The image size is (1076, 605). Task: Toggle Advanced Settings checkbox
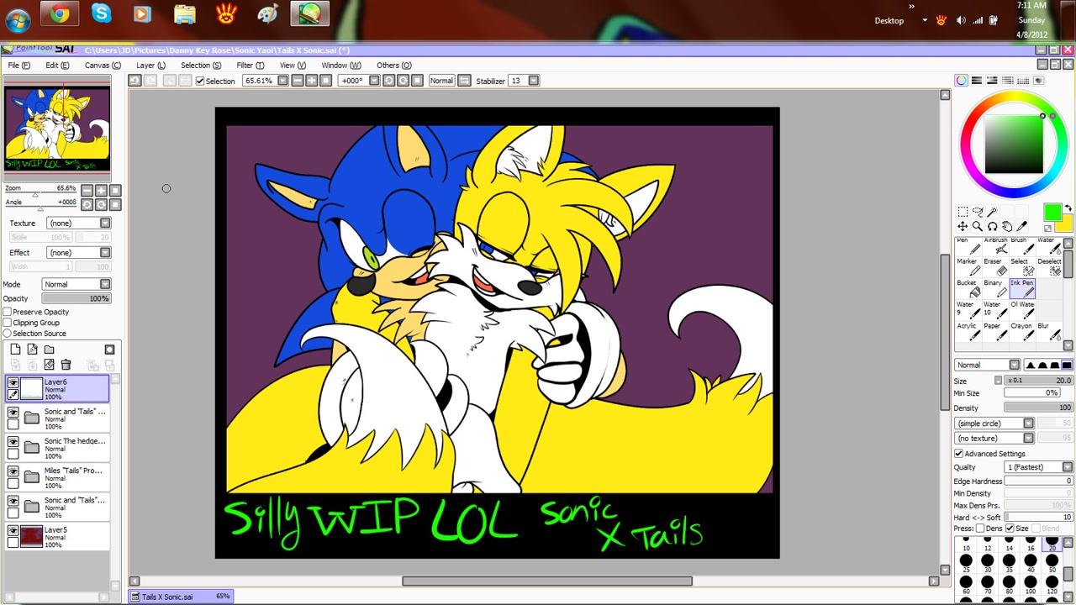click(x=959, y=454)
